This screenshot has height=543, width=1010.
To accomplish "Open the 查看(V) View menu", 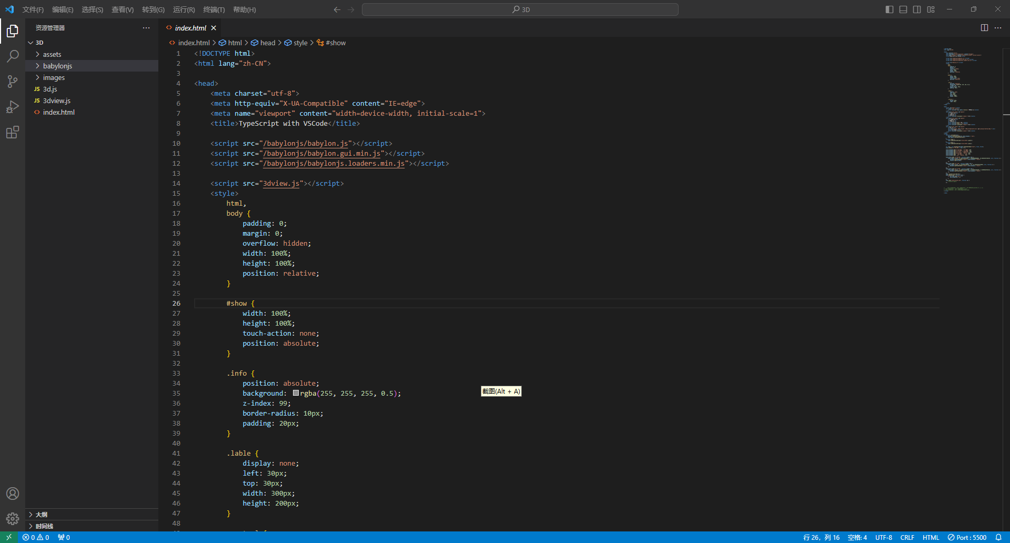I will [123, 9].
